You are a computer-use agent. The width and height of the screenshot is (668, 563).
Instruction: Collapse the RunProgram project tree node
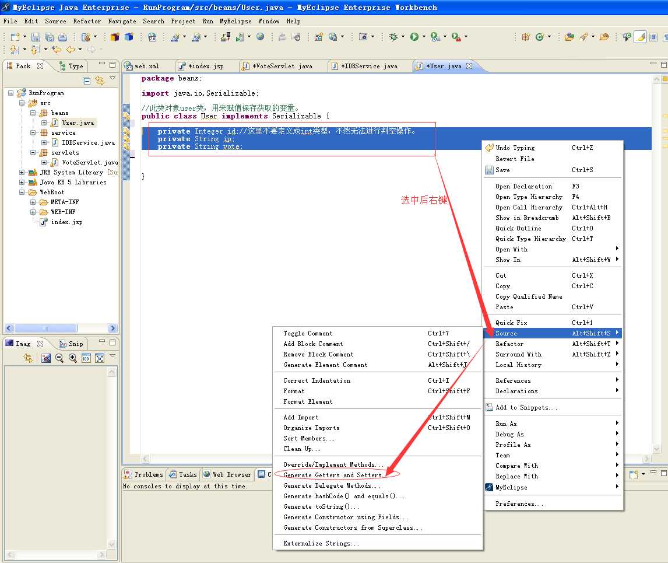point(10,93)
